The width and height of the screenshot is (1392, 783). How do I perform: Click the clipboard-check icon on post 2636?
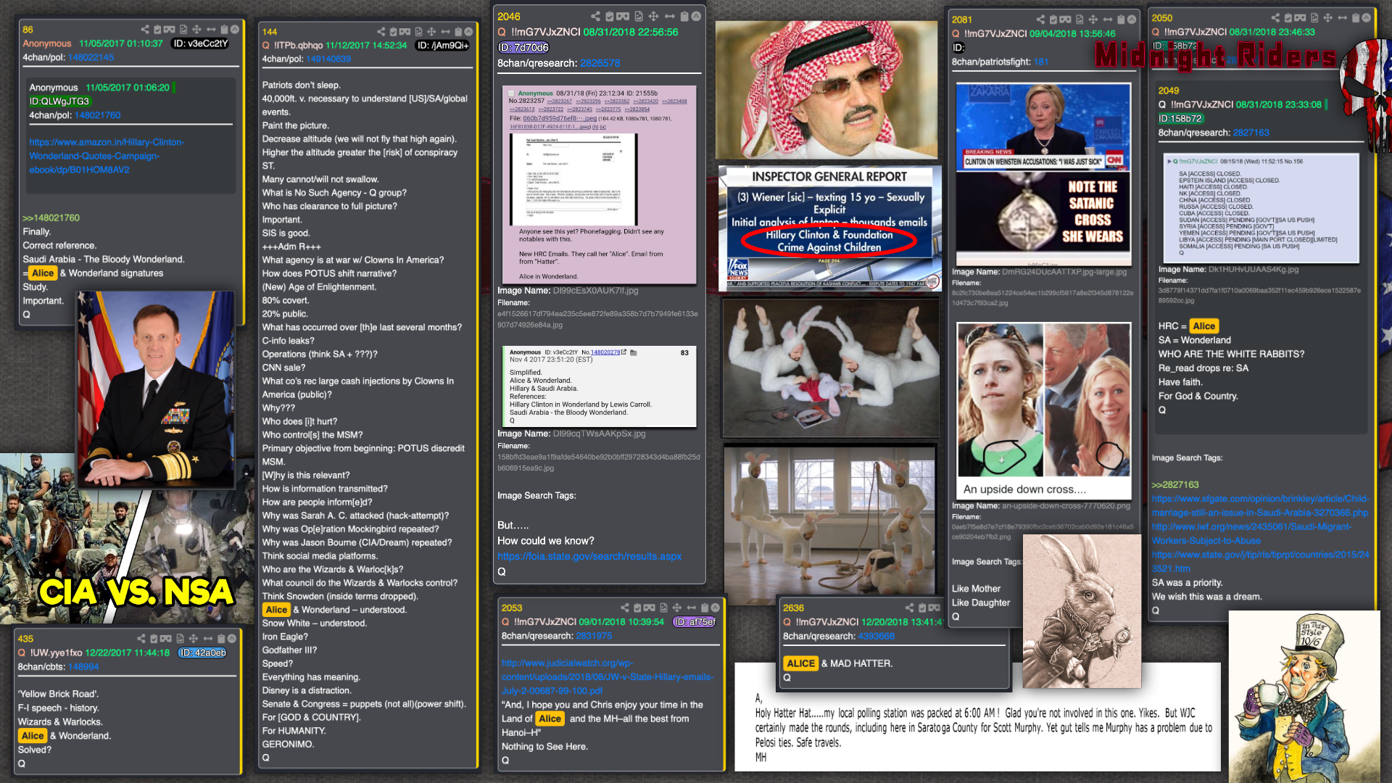click(922, 608)
